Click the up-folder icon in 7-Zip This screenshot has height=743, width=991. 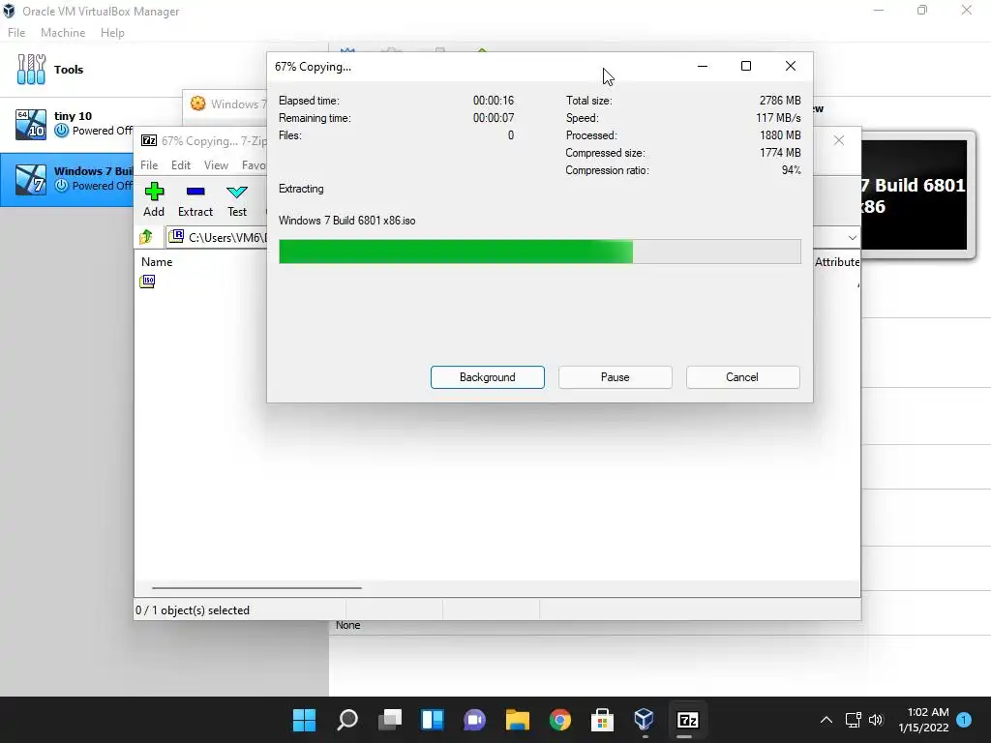[146, 237]
